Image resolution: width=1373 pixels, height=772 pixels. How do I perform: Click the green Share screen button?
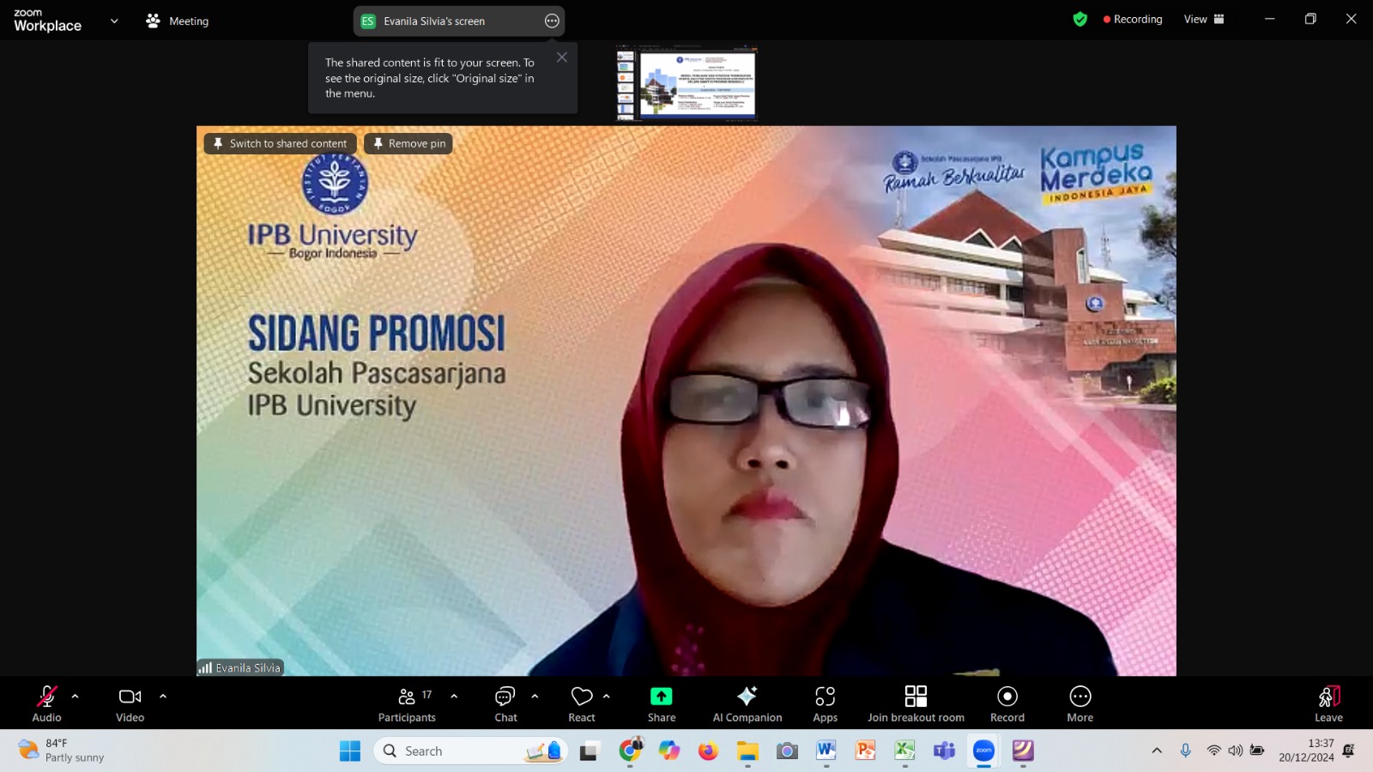[x=662, y=704]
